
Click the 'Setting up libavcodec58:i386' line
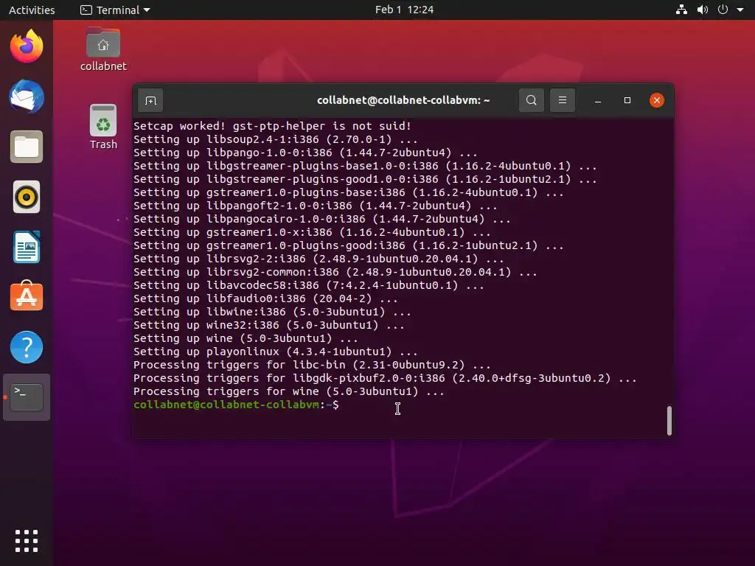click(309, 285)
